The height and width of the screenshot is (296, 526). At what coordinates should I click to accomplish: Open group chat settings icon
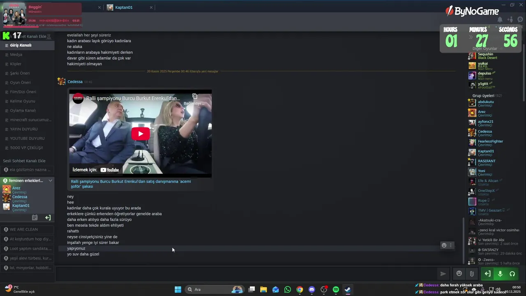tap(520, 19)
